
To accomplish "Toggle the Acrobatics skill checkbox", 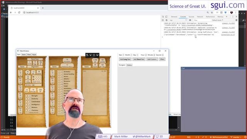I will pyautogui.click(x=59, y=72).
